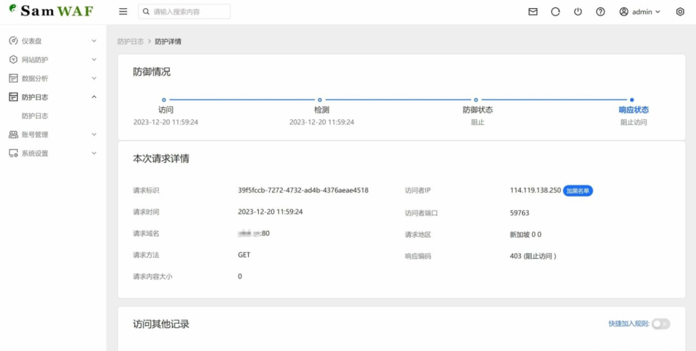Click response code 403 (阻止访问)

point(533,256)
